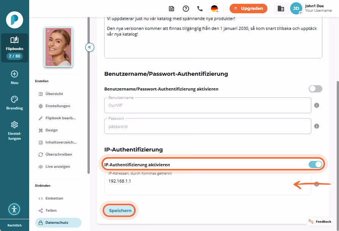Open the documentation notes icon in header

tap(172, 9)
